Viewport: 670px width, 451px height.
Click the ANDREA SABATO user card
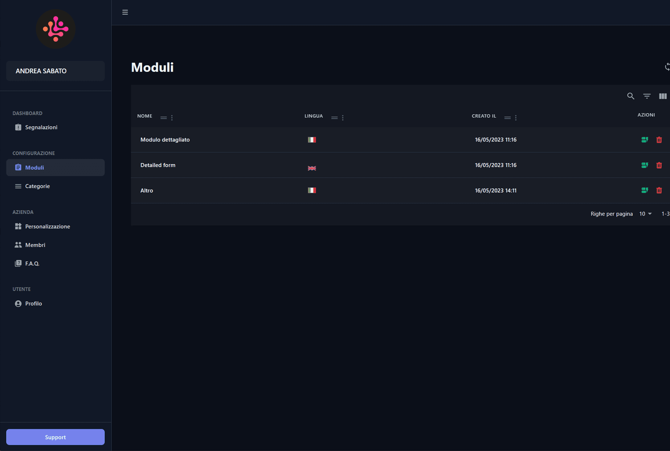(x=55, y=71)
